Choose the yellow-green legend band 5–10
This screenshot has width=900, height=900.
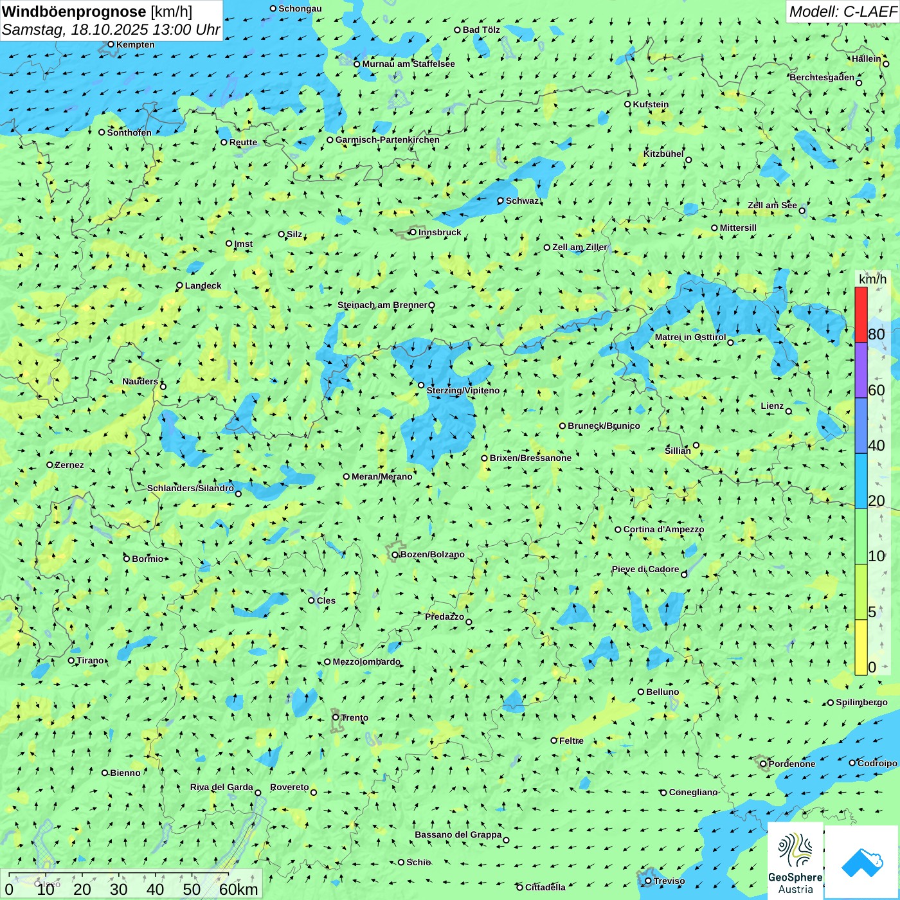(861, 592)
